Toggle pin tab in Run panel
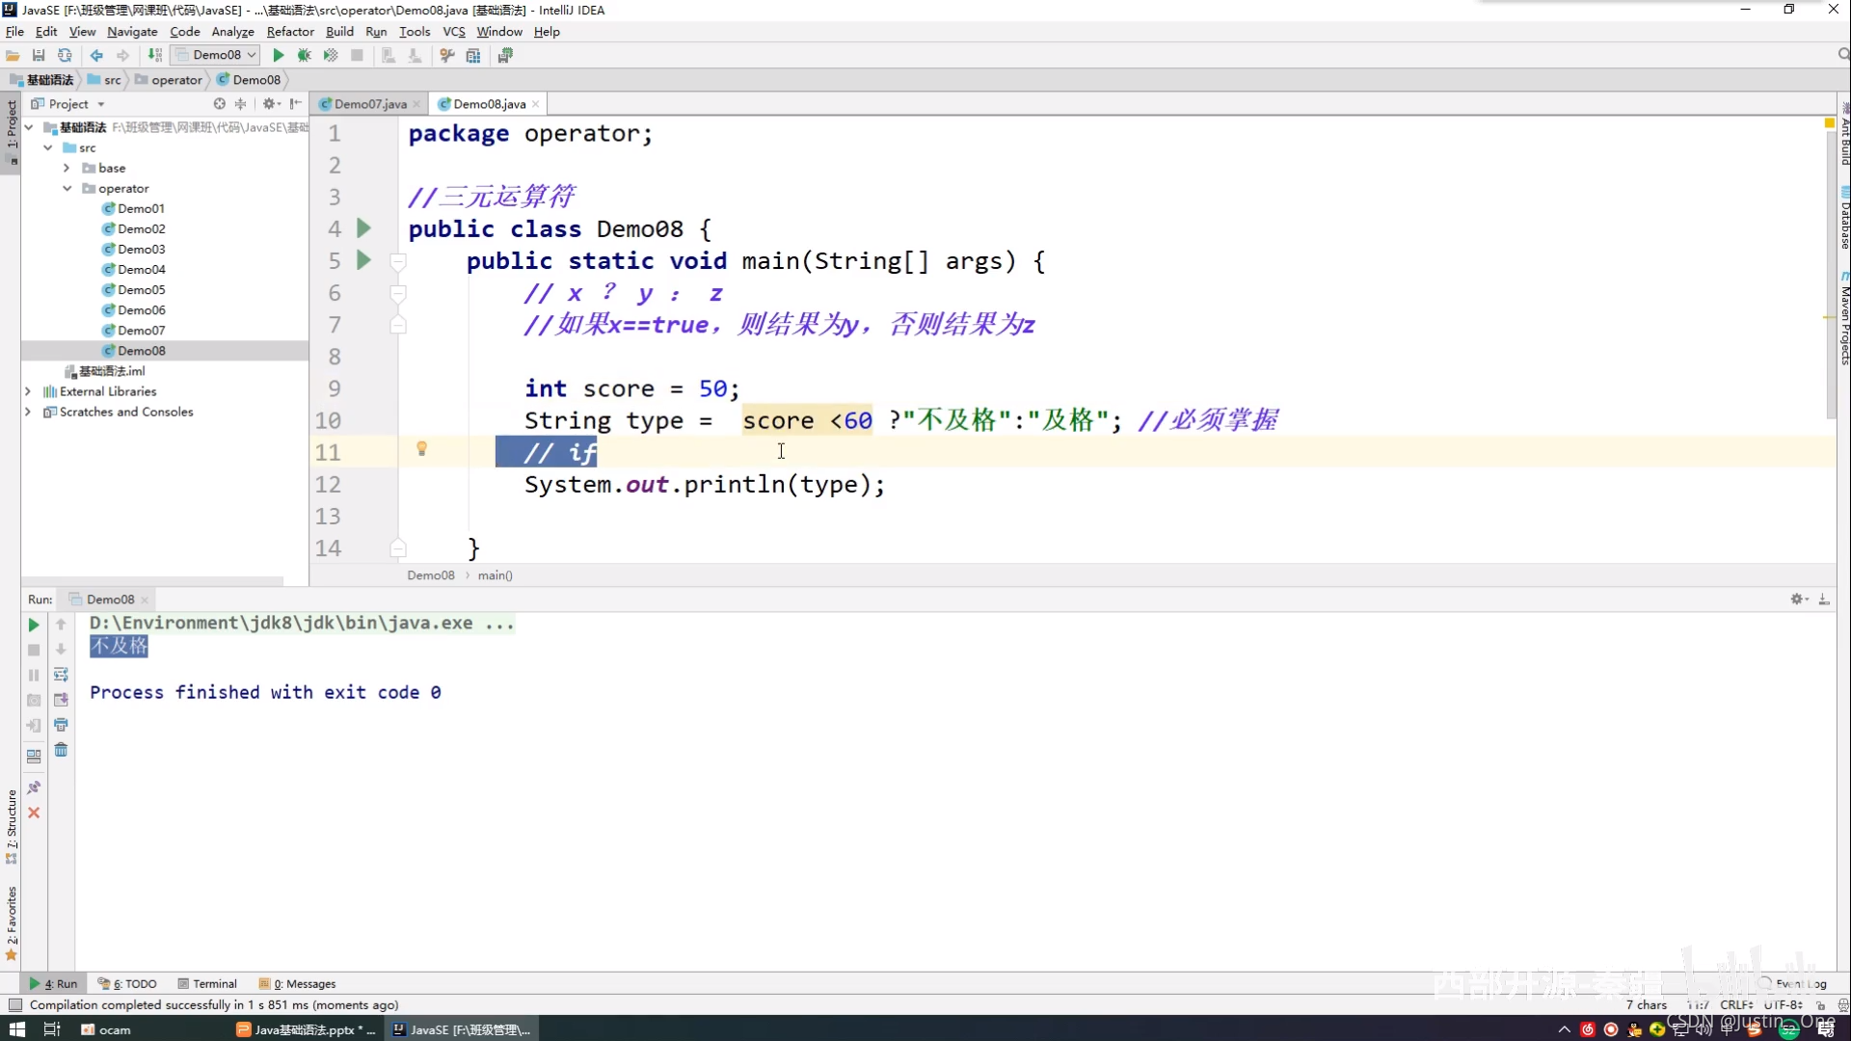This screenshot has height=1041, width=1851. (34, 787)
